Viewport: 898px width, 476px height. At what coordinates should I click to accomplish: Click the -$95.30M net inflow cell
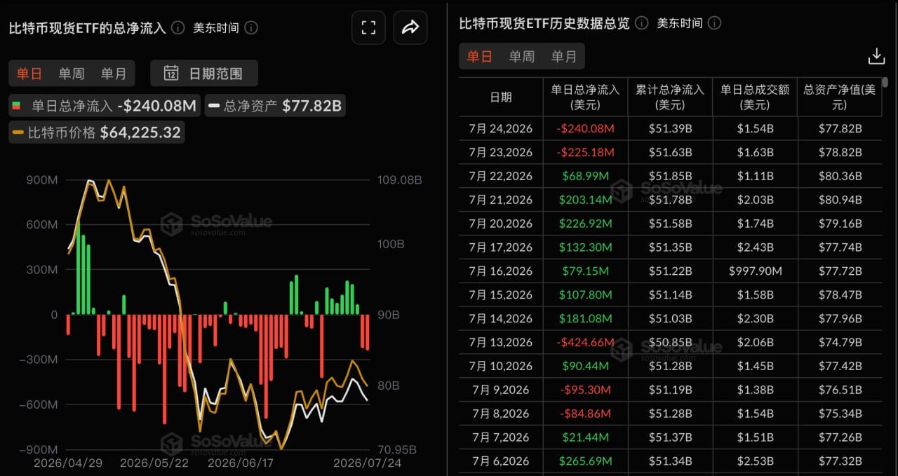[585, 390]
